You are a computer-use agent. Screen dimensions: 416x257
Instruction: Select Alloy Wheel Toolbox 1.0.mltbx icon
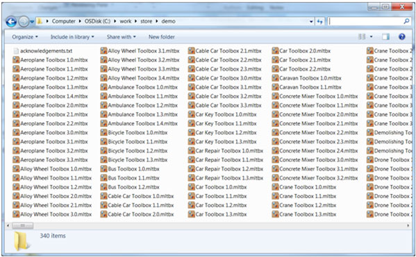coord(16,169)
